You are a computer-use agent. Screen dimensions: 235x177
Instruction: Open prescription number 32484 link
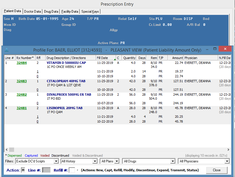(22, 63)
